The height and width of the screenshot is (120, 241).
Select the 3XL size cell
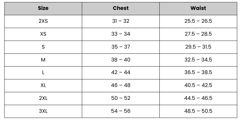43,111
